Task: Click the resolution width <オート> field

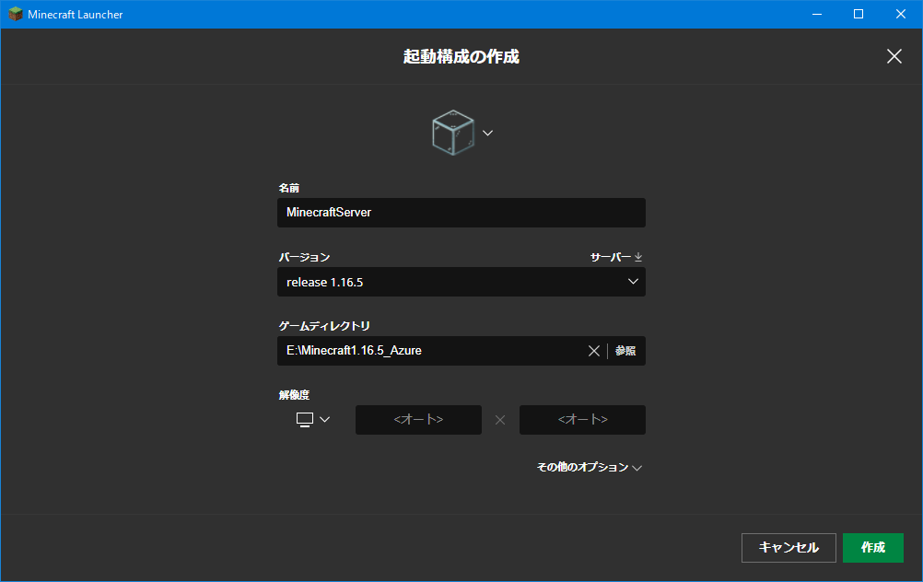Action: (x=418, y=420)
